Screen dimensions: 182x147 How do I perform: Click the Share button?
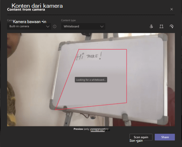click(x=165, y=137)
